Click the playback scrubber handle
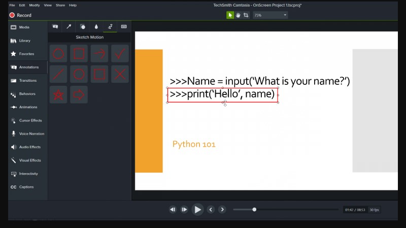Viewport: 406px width, 228px height. click(x=254, y=209)
